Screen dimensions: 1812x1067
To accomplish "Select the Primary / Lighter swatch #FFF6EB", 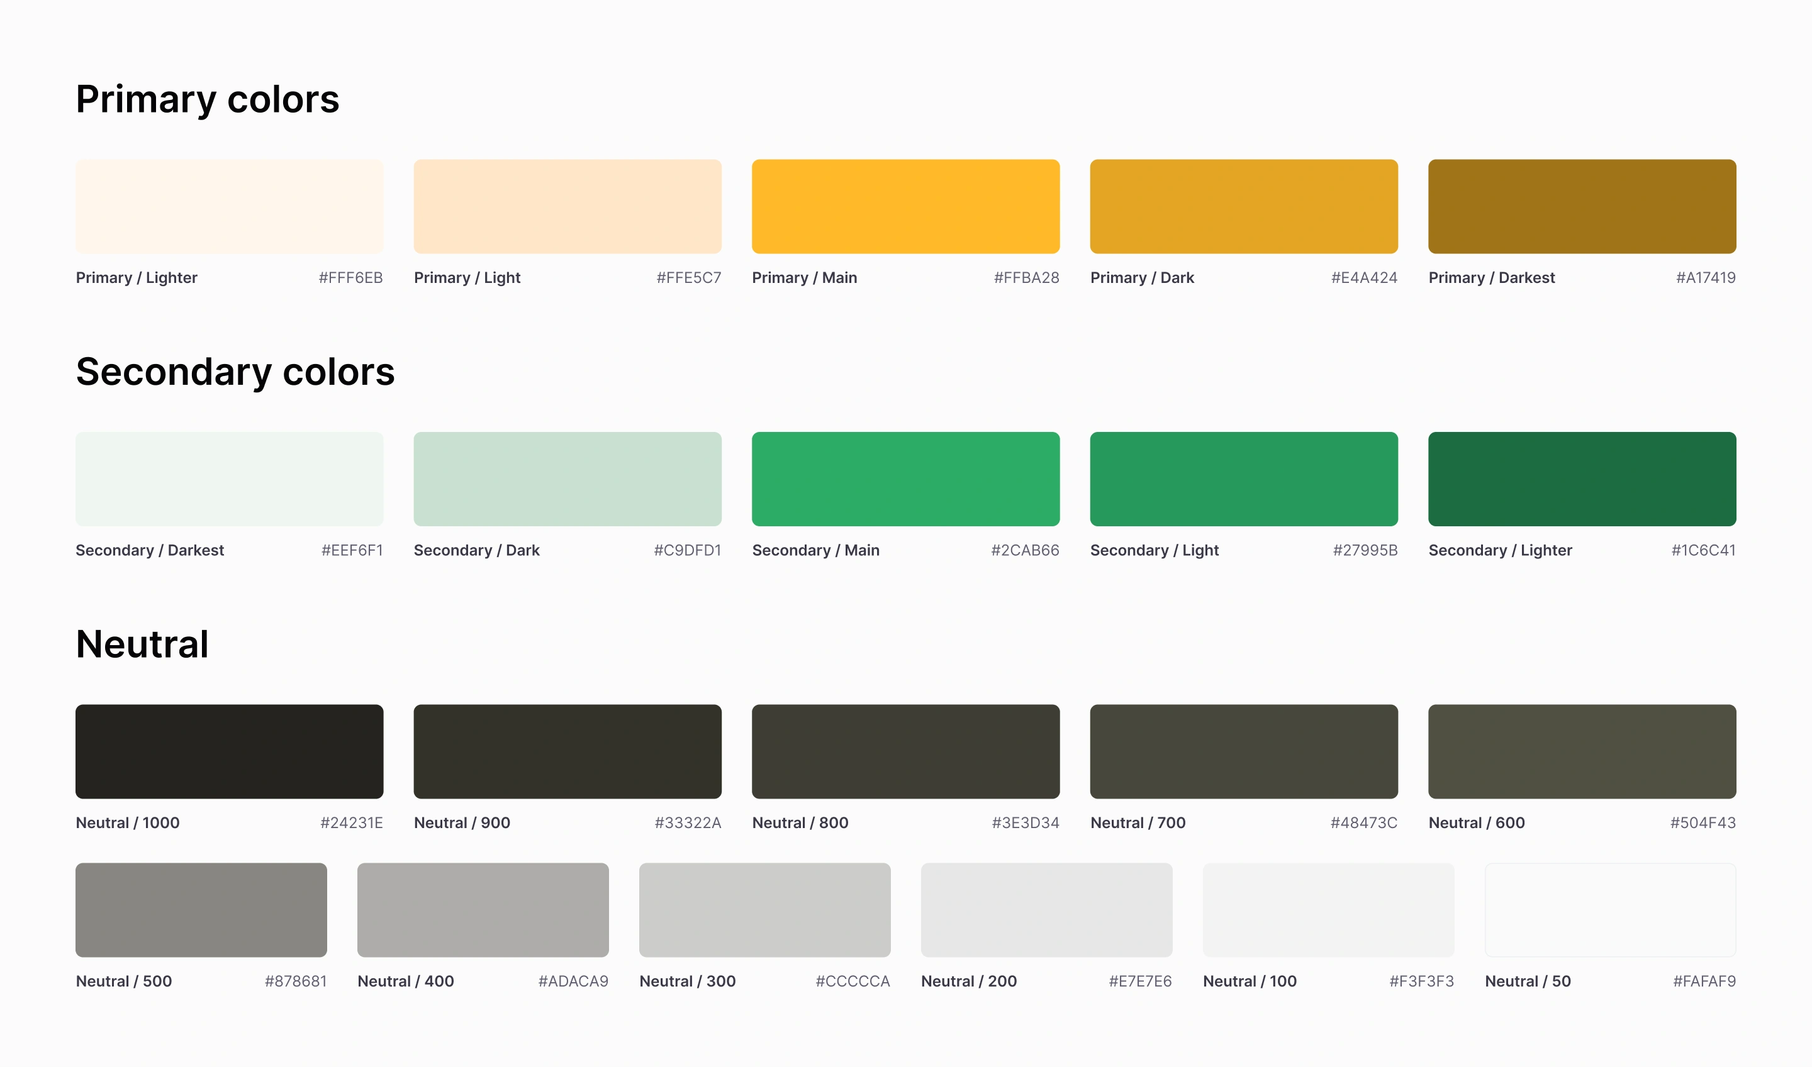I will 230,206.
